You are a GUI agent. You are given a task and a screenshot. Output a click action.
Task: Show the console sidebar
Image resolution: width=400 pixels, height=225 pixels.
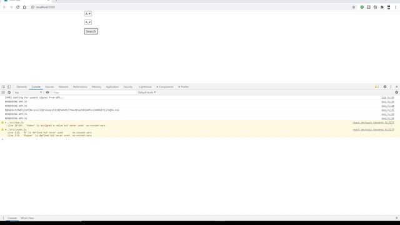coord(3,92)
